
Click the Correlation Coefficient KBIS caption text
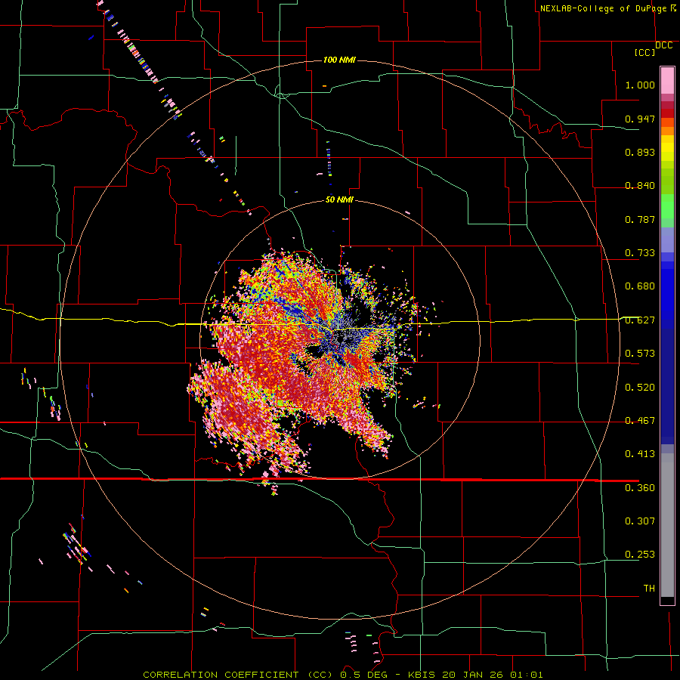[x=342, y=675]
